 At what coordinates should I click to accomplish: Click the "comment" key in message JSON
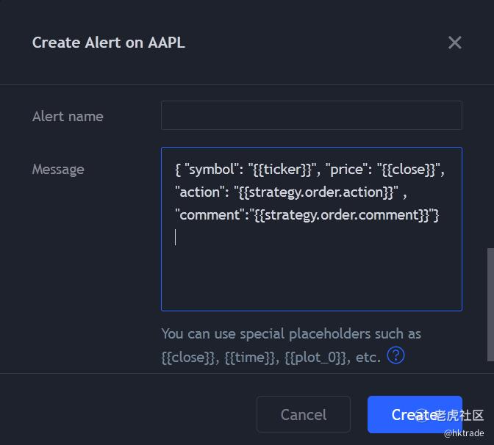(x=210, y=215)
